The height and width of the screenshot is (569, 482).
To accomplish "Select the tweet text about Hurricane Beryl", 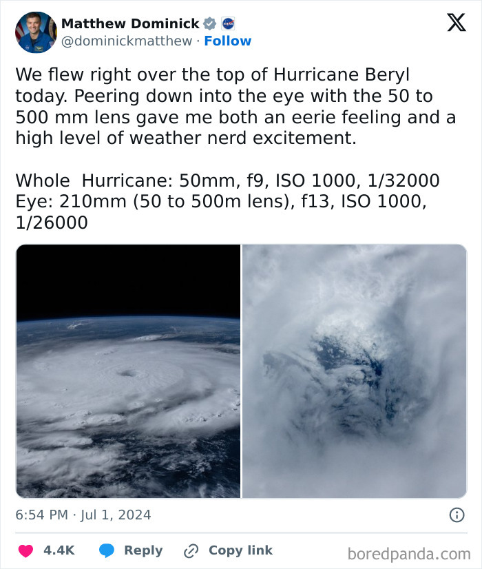I will 207,103.
